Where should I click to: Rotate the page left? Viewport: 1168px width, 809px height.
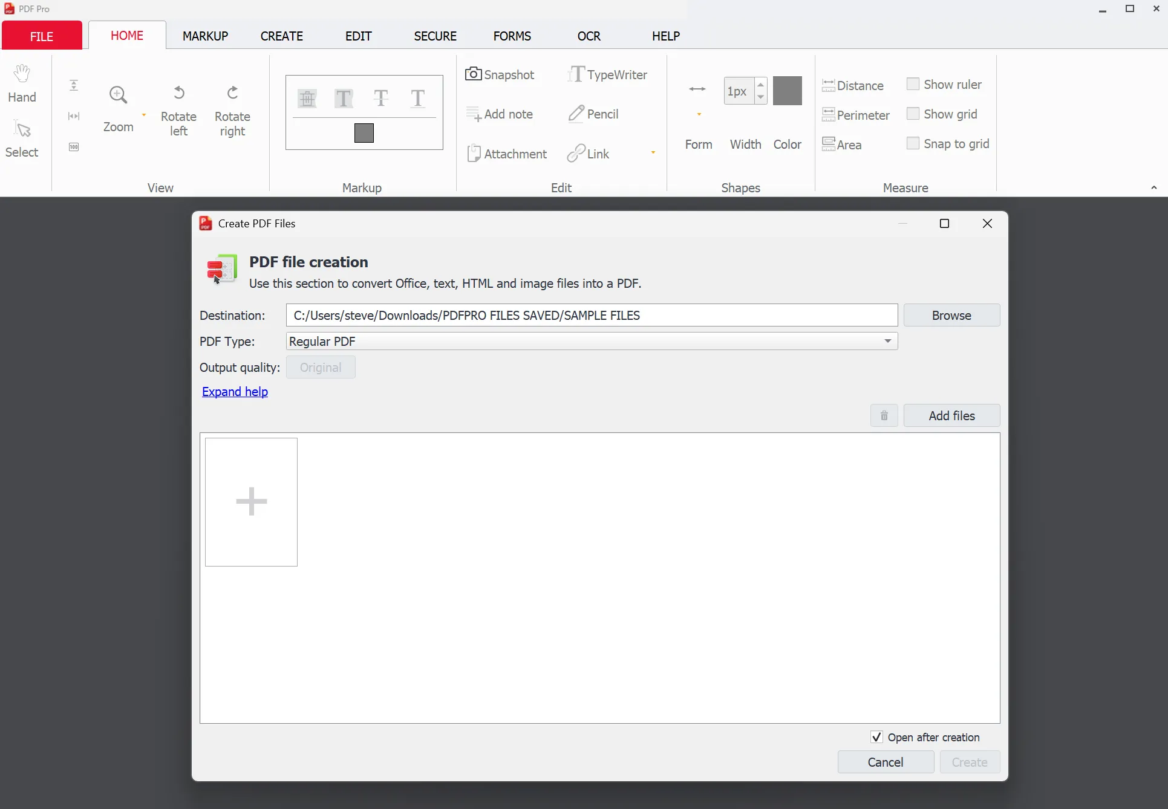pos(178,111)
